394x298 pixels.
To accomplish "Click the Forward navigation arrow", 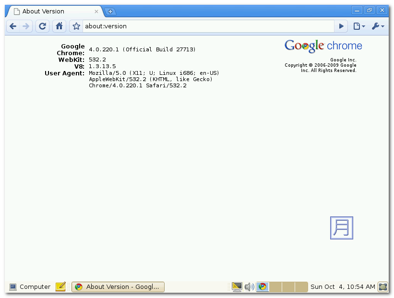I will pyautogui.click(x=26, y=26).
